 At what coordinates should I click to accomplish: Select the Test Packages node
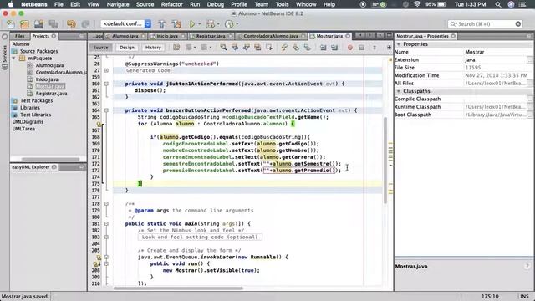[x=36, y=100]
